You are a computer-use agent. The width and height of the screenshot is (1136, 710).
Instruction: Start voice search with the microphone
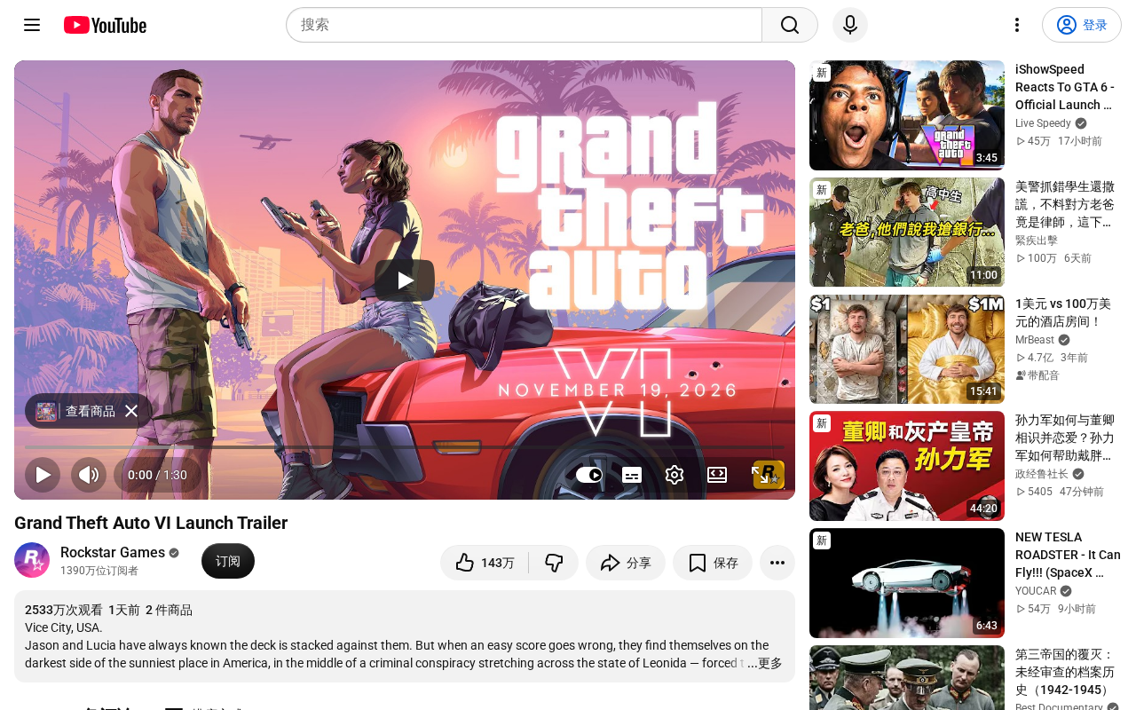click(x=850, y=25)
